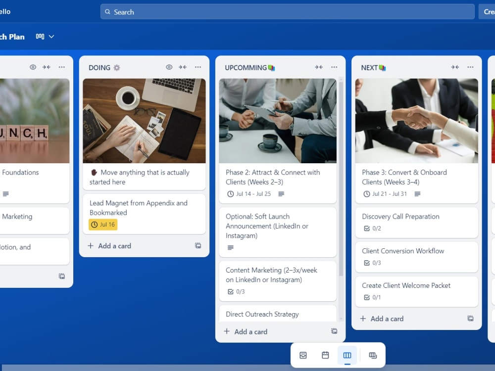Click the 0/3 checklist badge on Content Marketing
495x371 pixels.
[236, 291]
